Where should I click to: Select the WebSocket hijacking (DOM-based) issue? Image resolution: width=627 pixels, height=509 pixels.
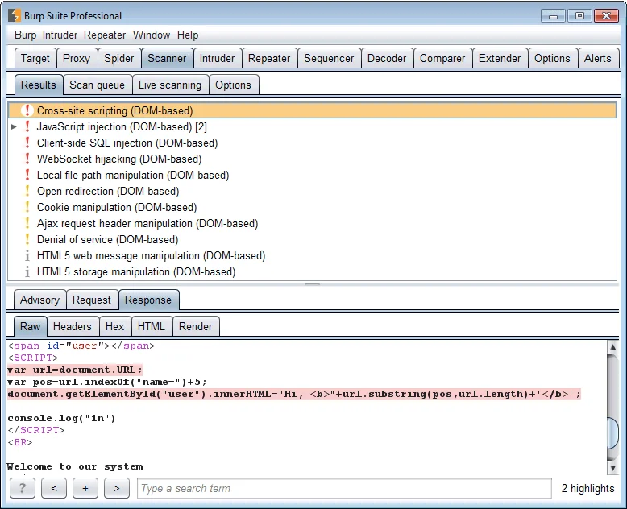point(312,159)
